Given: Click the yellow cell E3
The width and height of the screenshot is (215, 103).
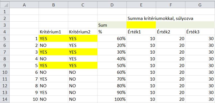Looking at the screenshot, I should pyautogui.click(x=141, y=25).
